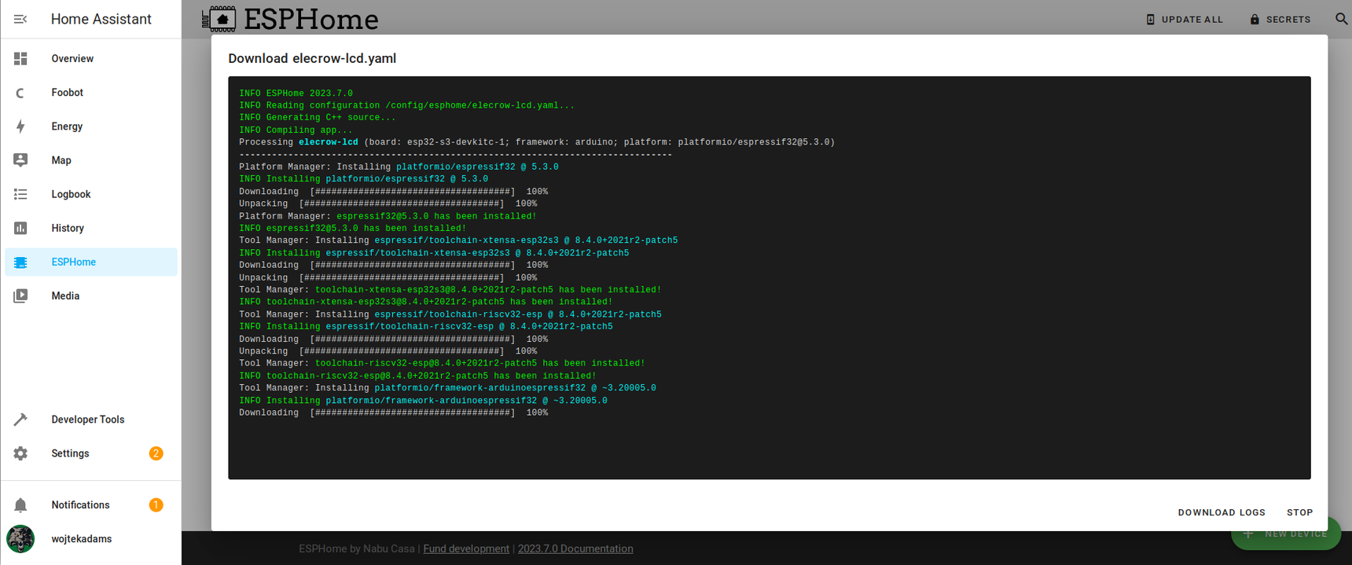Open the Media panel
1352x565 pixels.
pyautogui.click(x=91, y=296)
